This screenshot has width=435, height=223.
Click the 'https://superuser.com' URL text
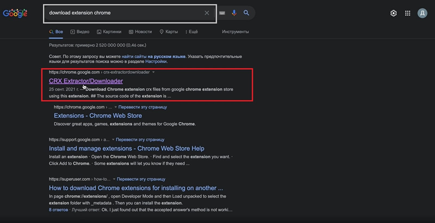point(69,179)
